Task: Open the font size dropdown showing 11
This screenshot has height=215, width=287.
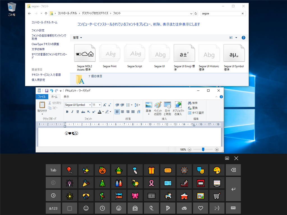Action: click(100, 105)
